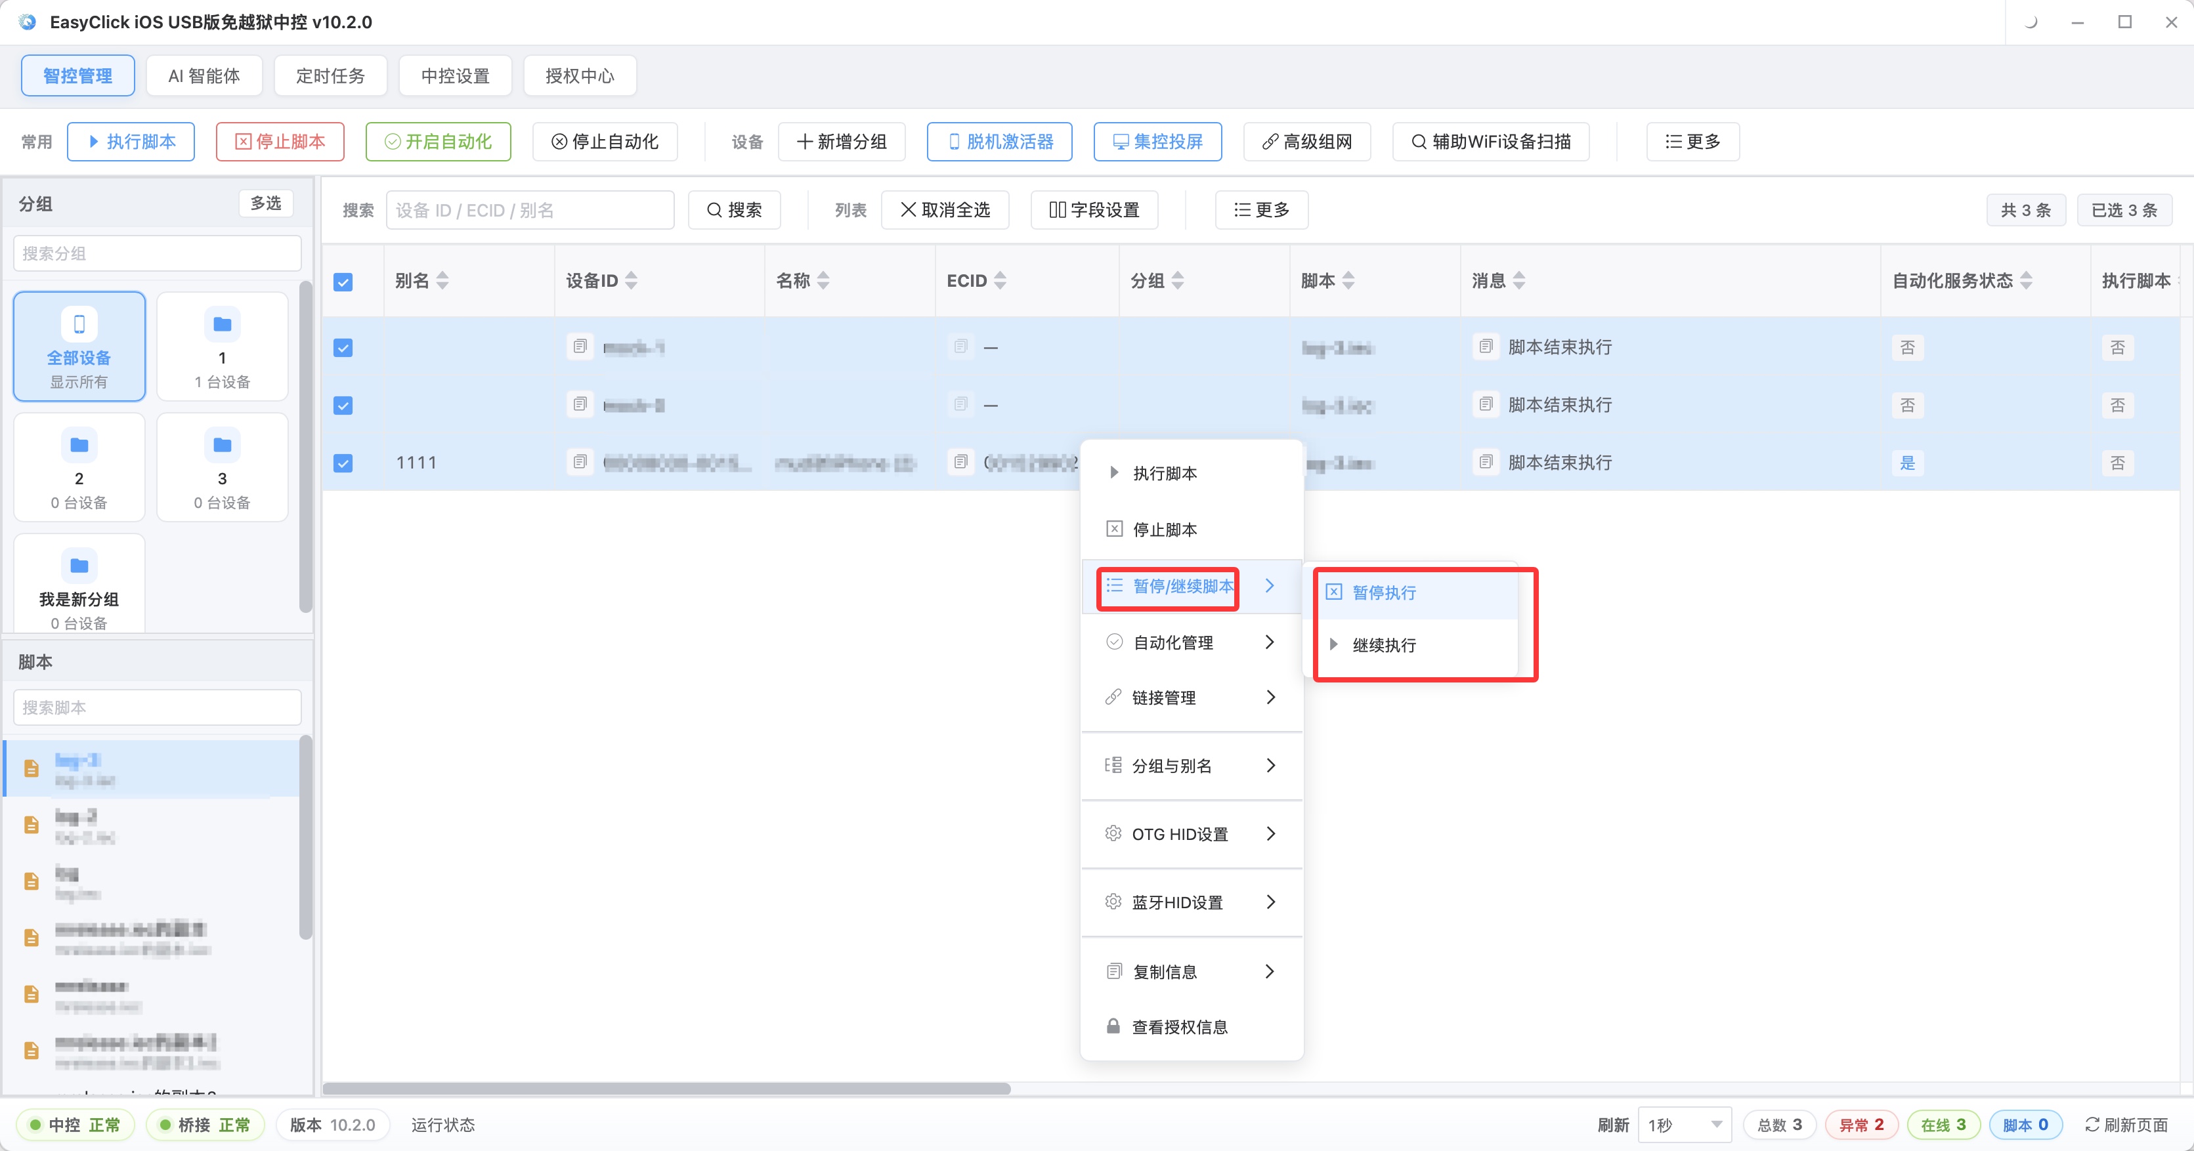Click the 刷新页面 button
2194x1151 pixels.
point(2127,1125)
